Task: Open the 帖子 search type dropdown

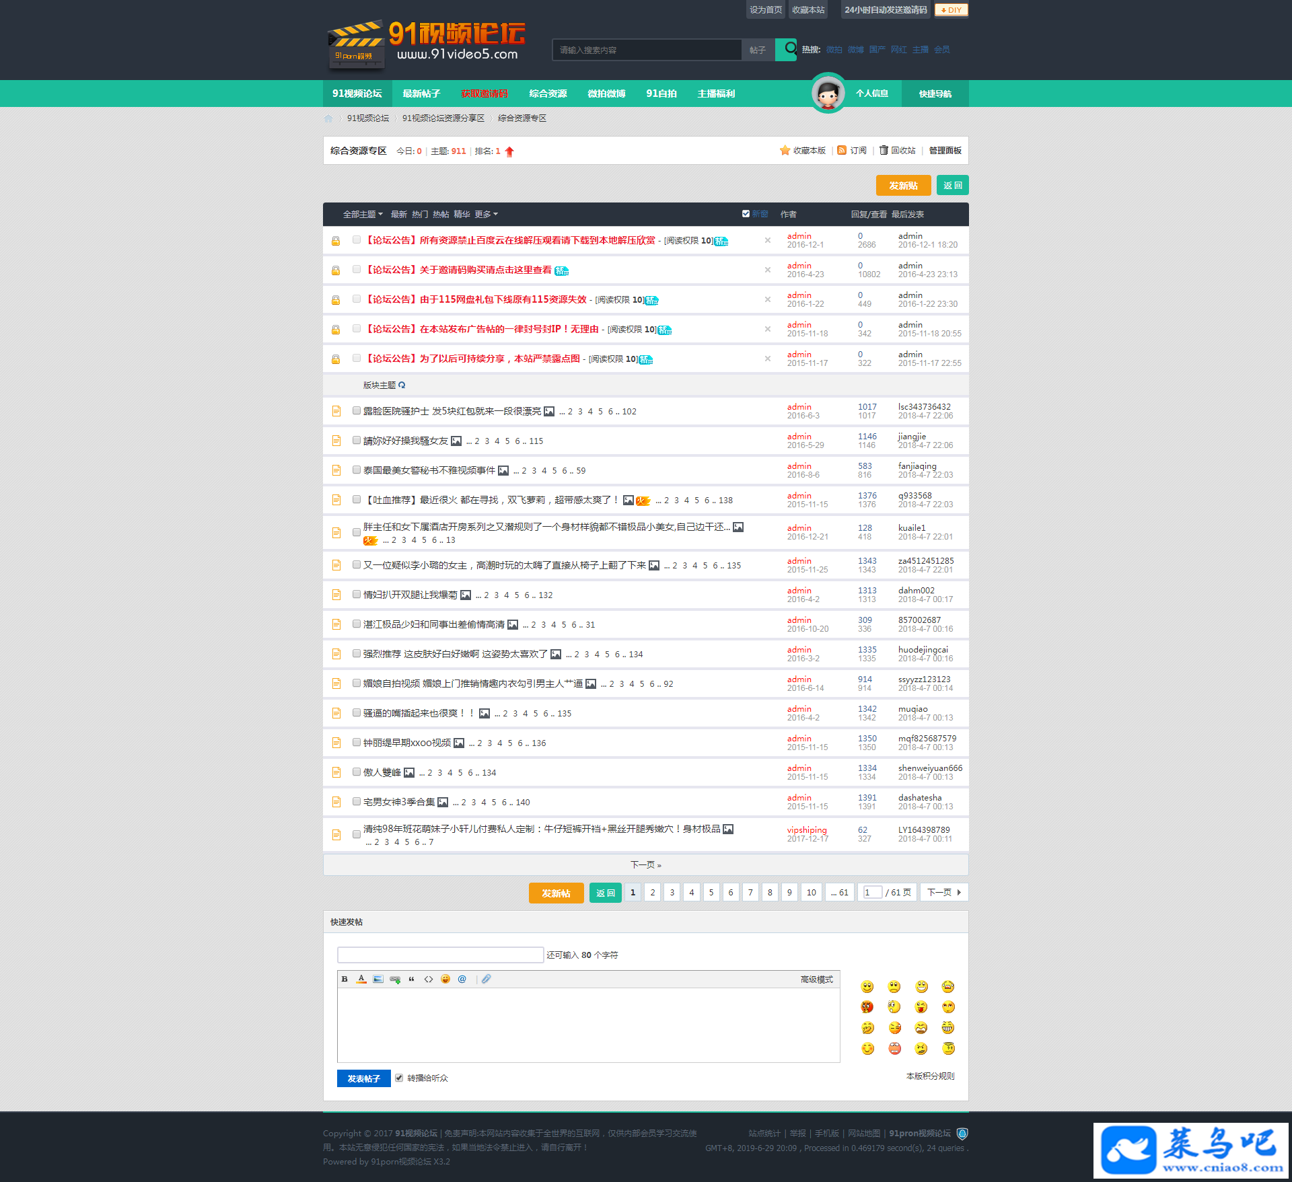Action: click(x=758, y=50)
